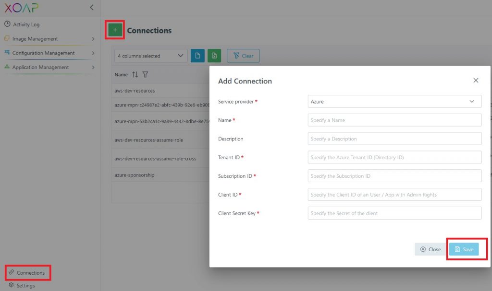Select aws-dev-resources row
The image size is (492, 291).
[x=160, y=91]
